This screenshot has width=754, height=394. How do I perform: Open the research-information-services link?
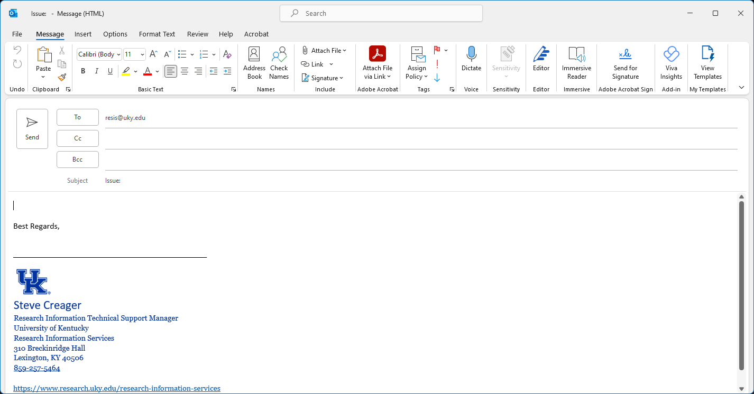[x=117, y=388]
